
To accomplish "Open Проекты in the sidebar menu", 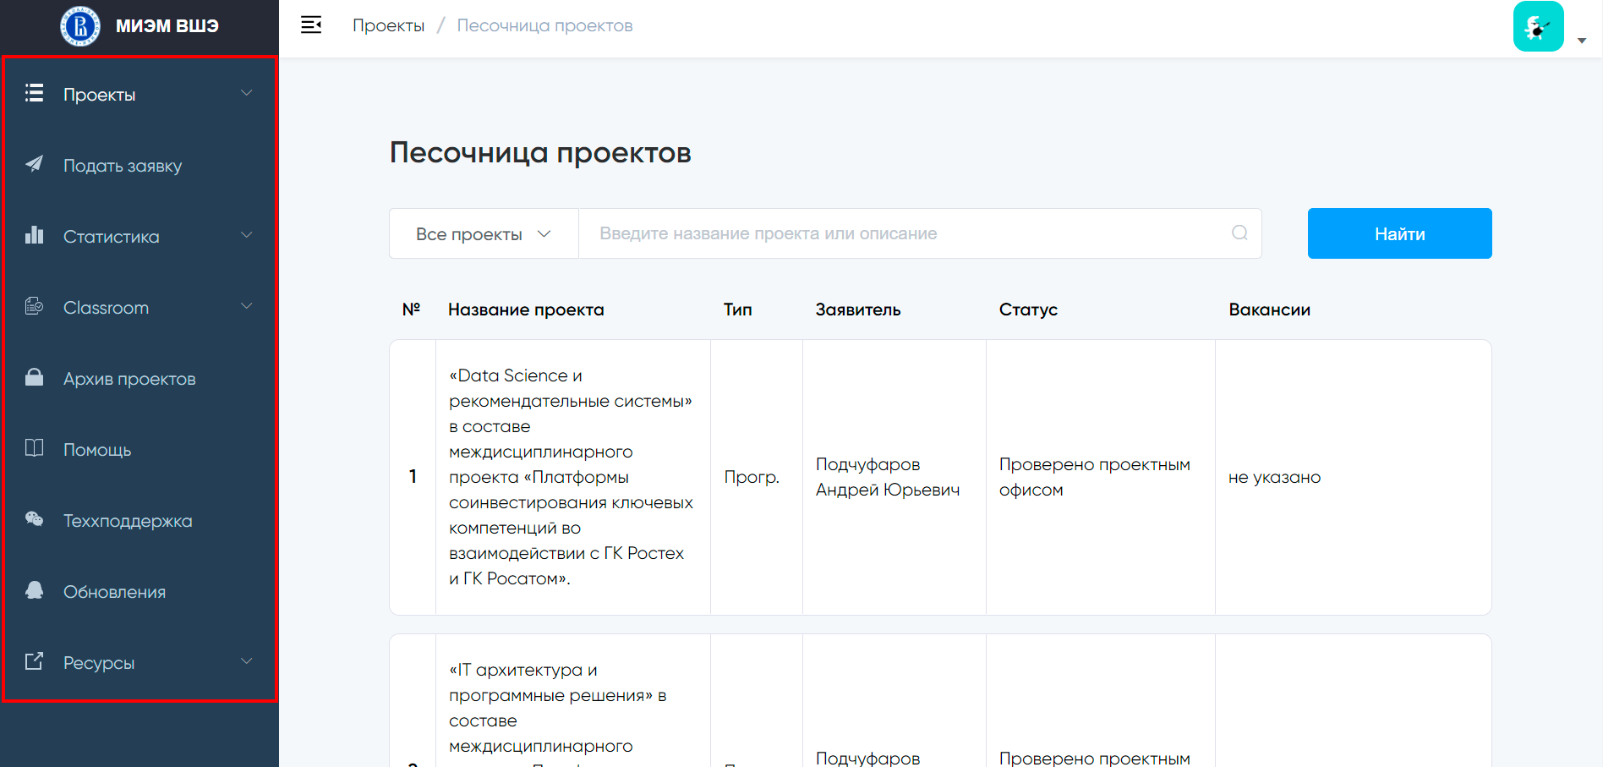I will (140, 94).
